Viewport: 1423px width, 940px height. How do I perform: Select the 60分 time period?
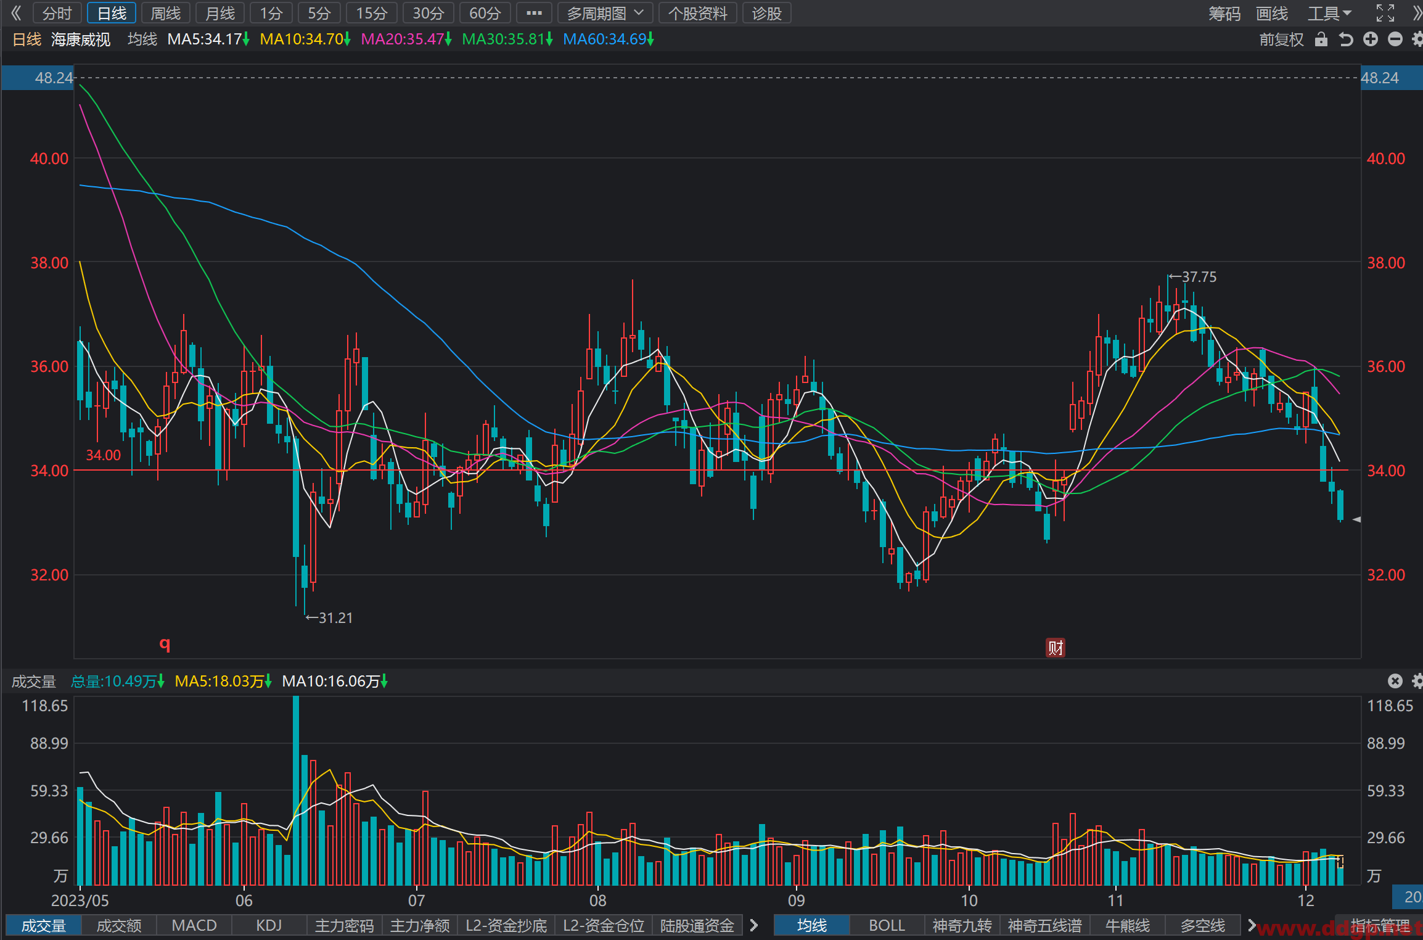(x=485, y=13)
